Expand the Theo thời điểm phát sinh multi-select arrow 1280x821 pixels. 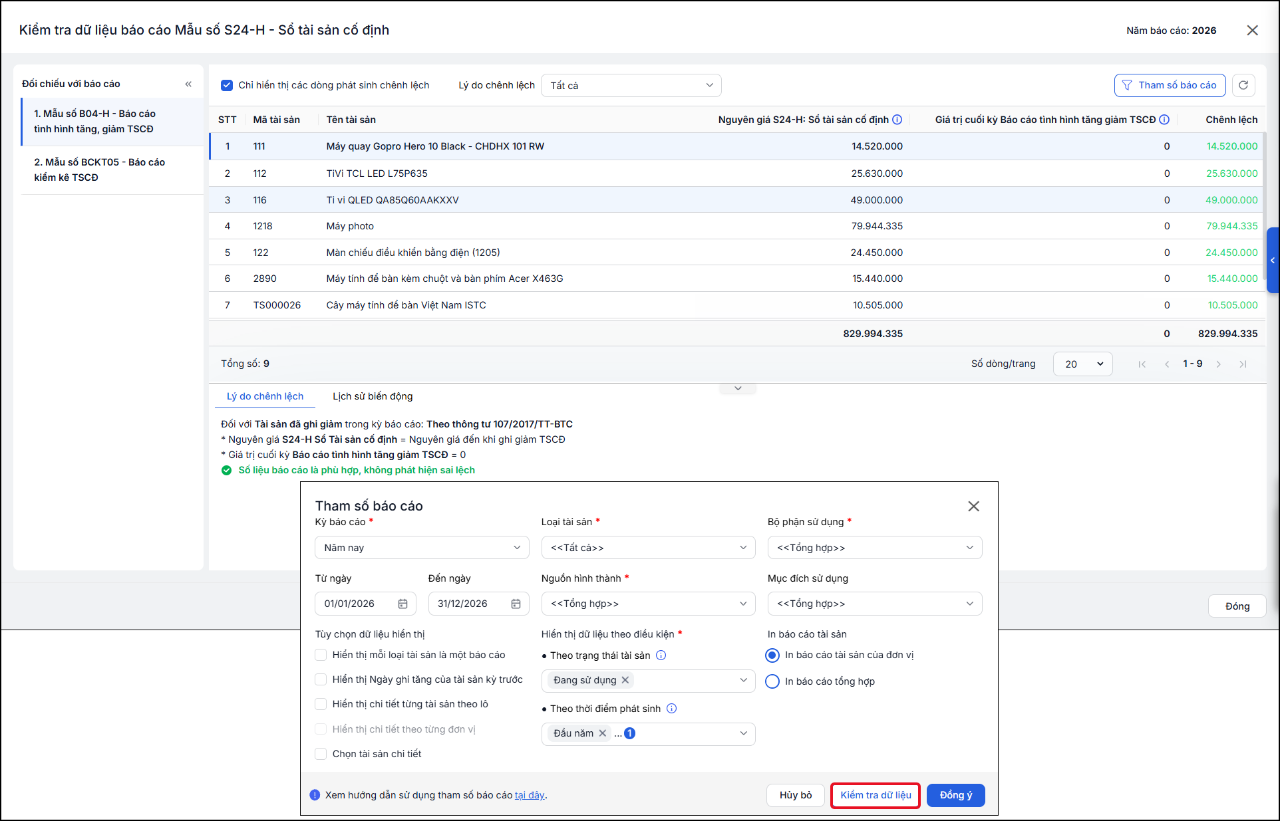[x=743, y=733]
